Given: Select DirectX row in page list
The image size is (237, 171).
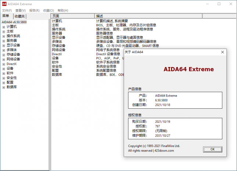Looking at the screenshot, I should click(x=57, y=54).
